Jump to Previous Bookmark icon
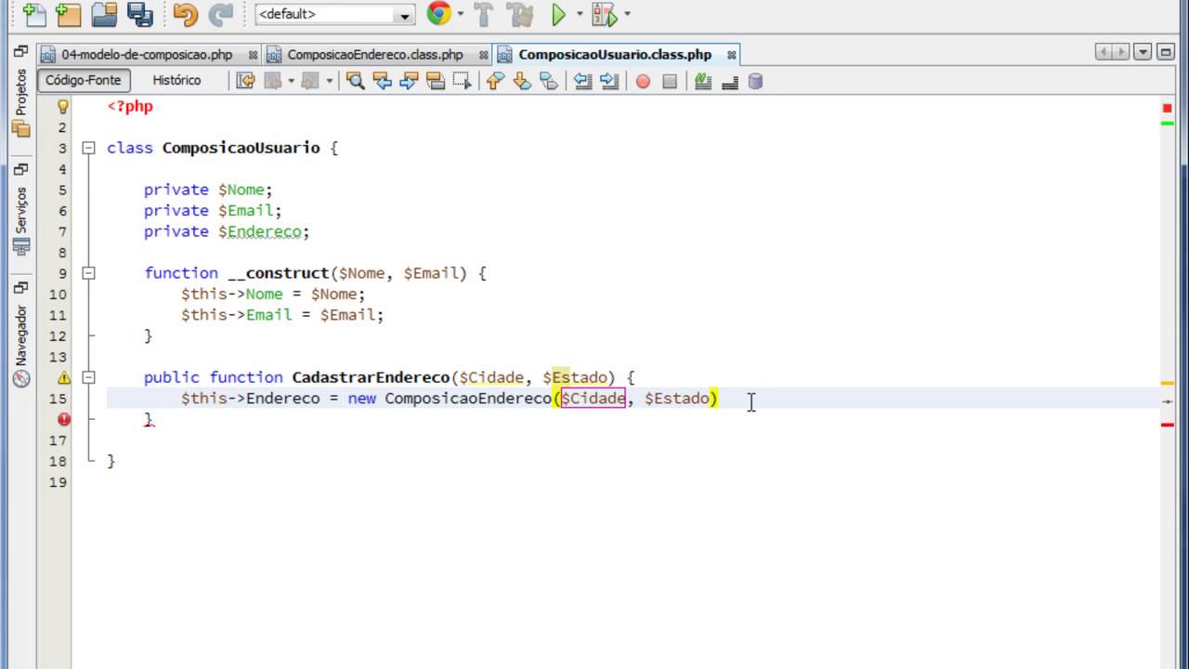The height and width of the screenshot is (669, 1189). [x=495, y=81]
